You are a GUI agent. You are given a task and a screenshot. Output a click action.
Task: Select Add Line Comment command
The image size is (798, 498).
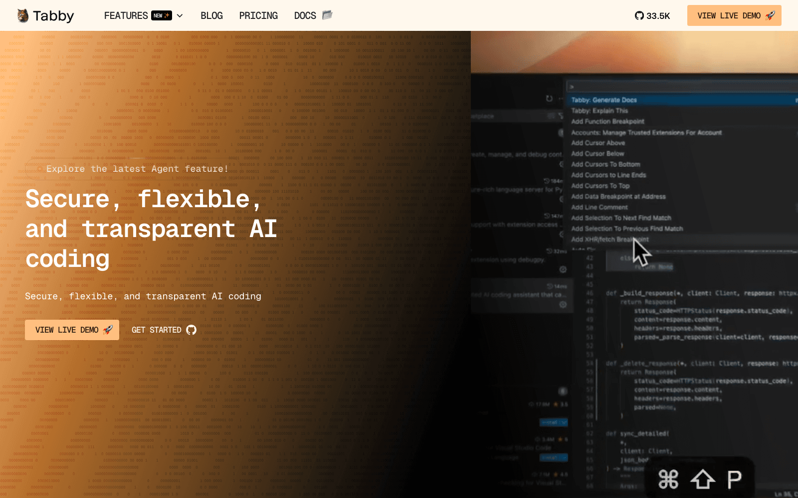[599, 207]
